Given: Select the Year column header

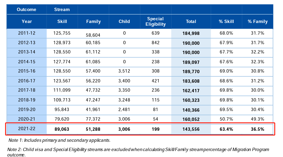Looking at the screenshot, I should tap(26, 21).
